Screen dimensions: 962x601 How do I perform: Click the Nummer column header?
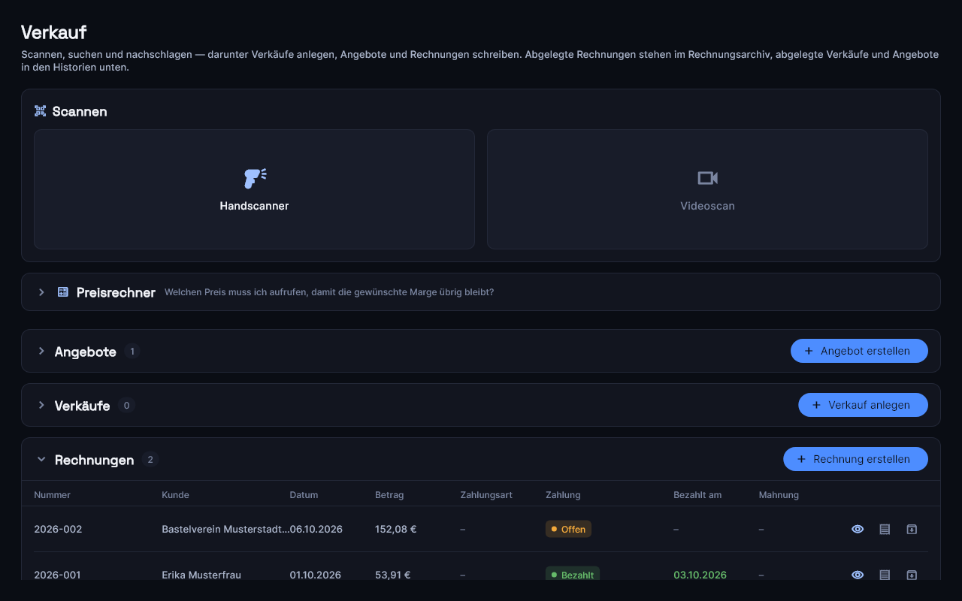tap(52, 495)
